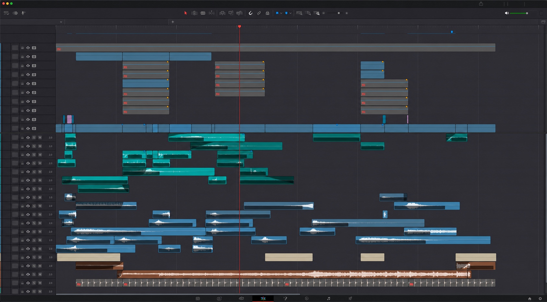547x302 pixels.
Task: Switch to the Fairlight music note tab
Action: tap(328, 298)
